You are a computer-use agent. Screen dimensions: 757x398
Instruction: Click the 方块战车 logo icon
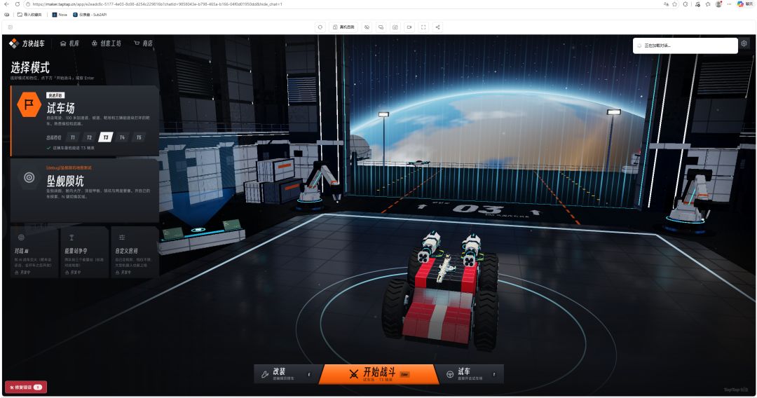point(13,43)
